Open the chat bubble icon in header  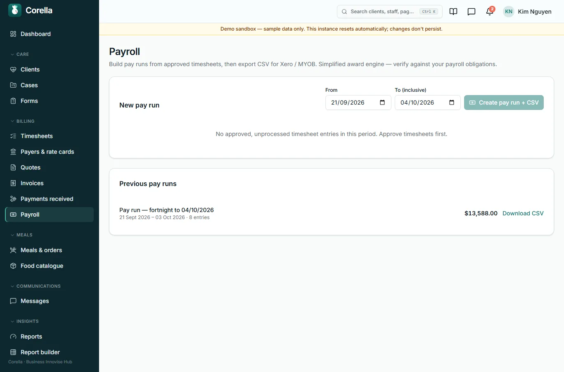472,12
